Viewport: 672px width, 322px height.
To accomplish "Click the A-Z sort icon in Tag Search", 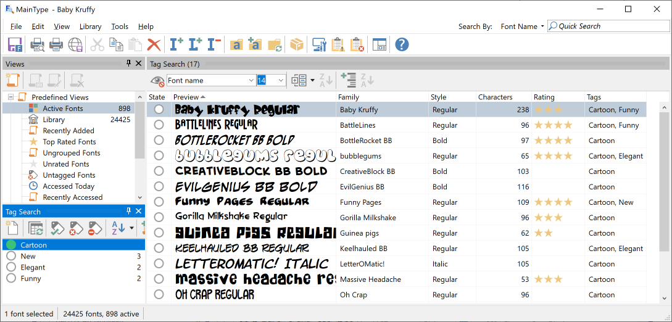I will pos(118,228).
